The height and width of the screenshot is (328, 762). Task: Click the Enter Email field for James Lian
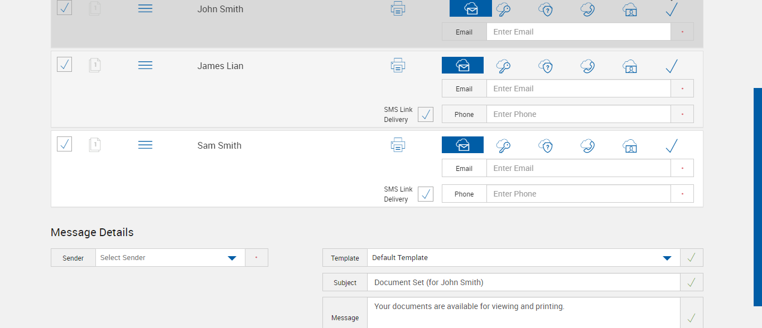coord(578,89)
